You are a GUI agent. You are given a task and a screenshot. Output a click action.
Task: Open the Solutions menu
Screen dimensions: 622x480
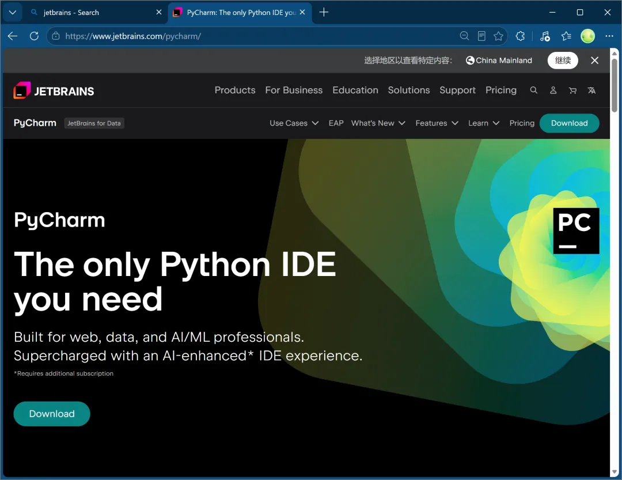pyautogui.click(x=408, y=90)
